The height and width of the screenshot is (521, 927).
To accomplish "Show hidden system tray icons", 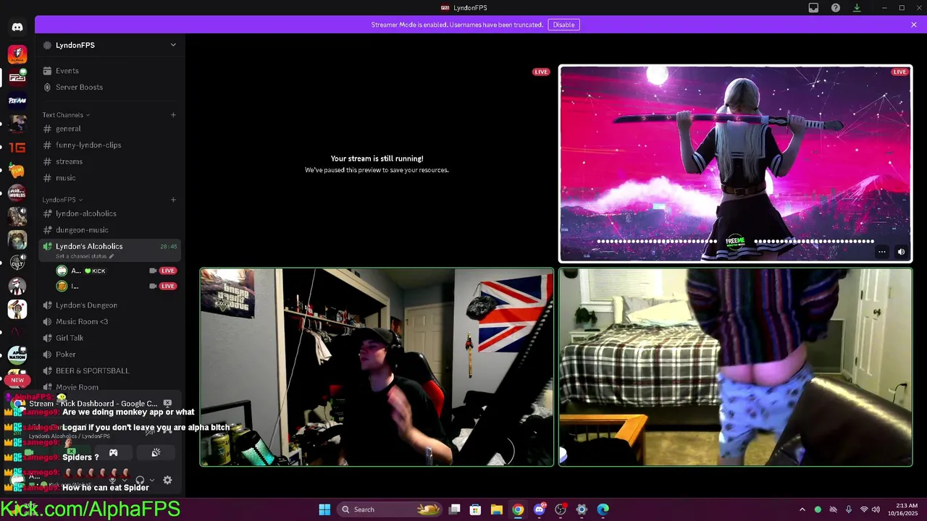I will click(802, 509).
